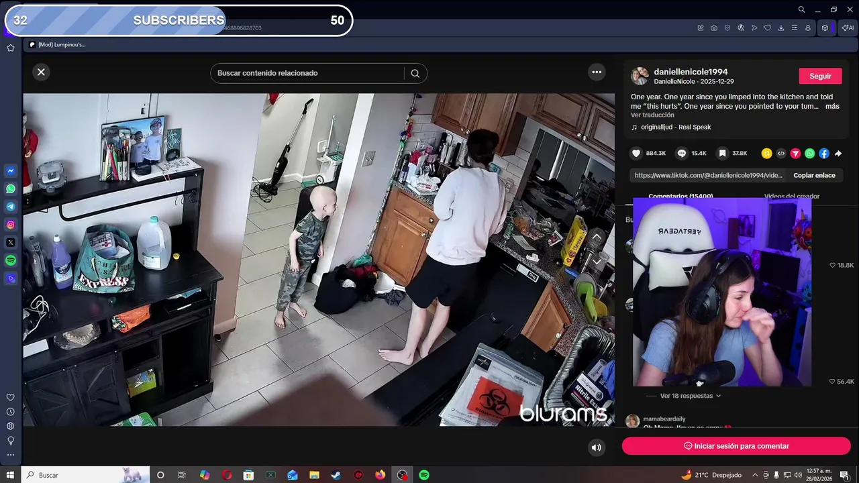Image resolution: width=859 pixels, height=483 pixels.
Task: Open the extensions cube icon
Action: tap(825, 28)
